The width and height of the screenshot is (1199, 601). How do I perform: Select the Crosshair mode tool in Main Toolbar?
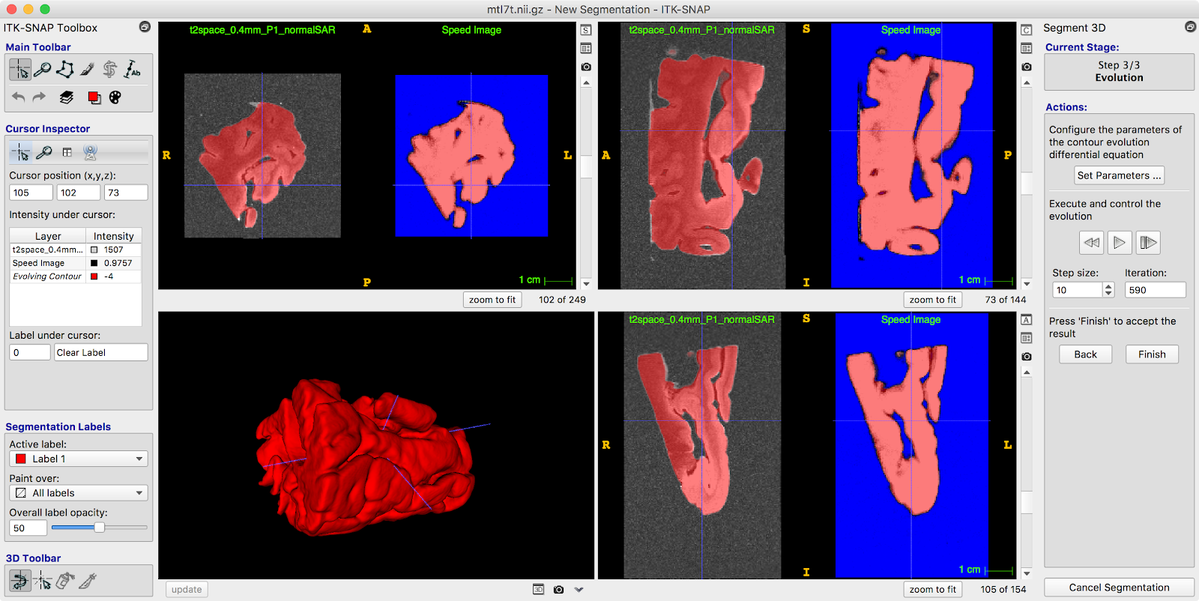coord(20,70)
